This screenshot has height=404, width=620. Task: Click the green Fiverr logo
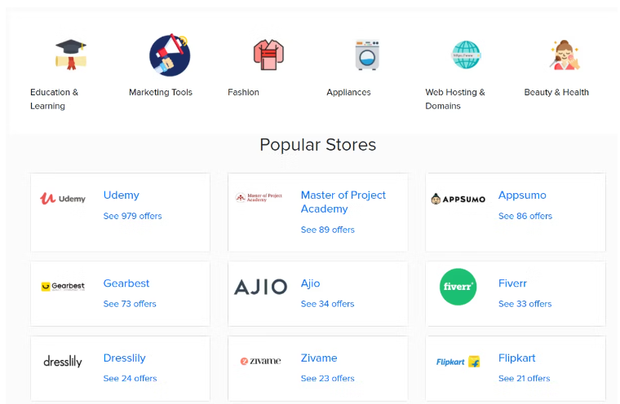[458, 287]
